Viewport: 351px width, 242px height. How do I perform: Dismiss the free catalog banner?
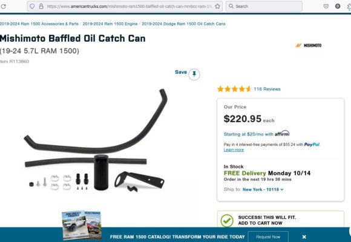tap(304, 237)
